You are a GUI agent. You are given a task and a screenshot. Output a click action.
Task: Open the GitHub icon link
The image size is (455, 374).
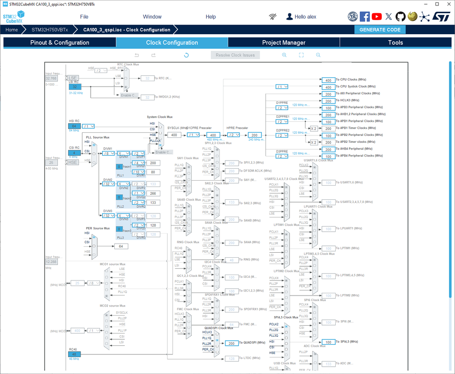(400, 16)
